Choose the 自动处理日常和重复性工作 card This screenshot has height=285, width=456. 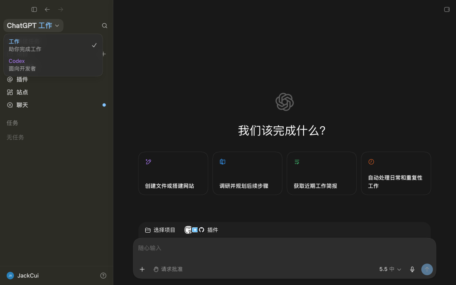(396, 174)
